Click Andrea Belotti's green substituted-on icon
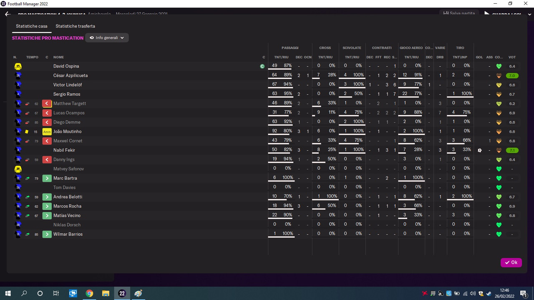This screenshot has width=534, height=300. (x=47, y=197)
